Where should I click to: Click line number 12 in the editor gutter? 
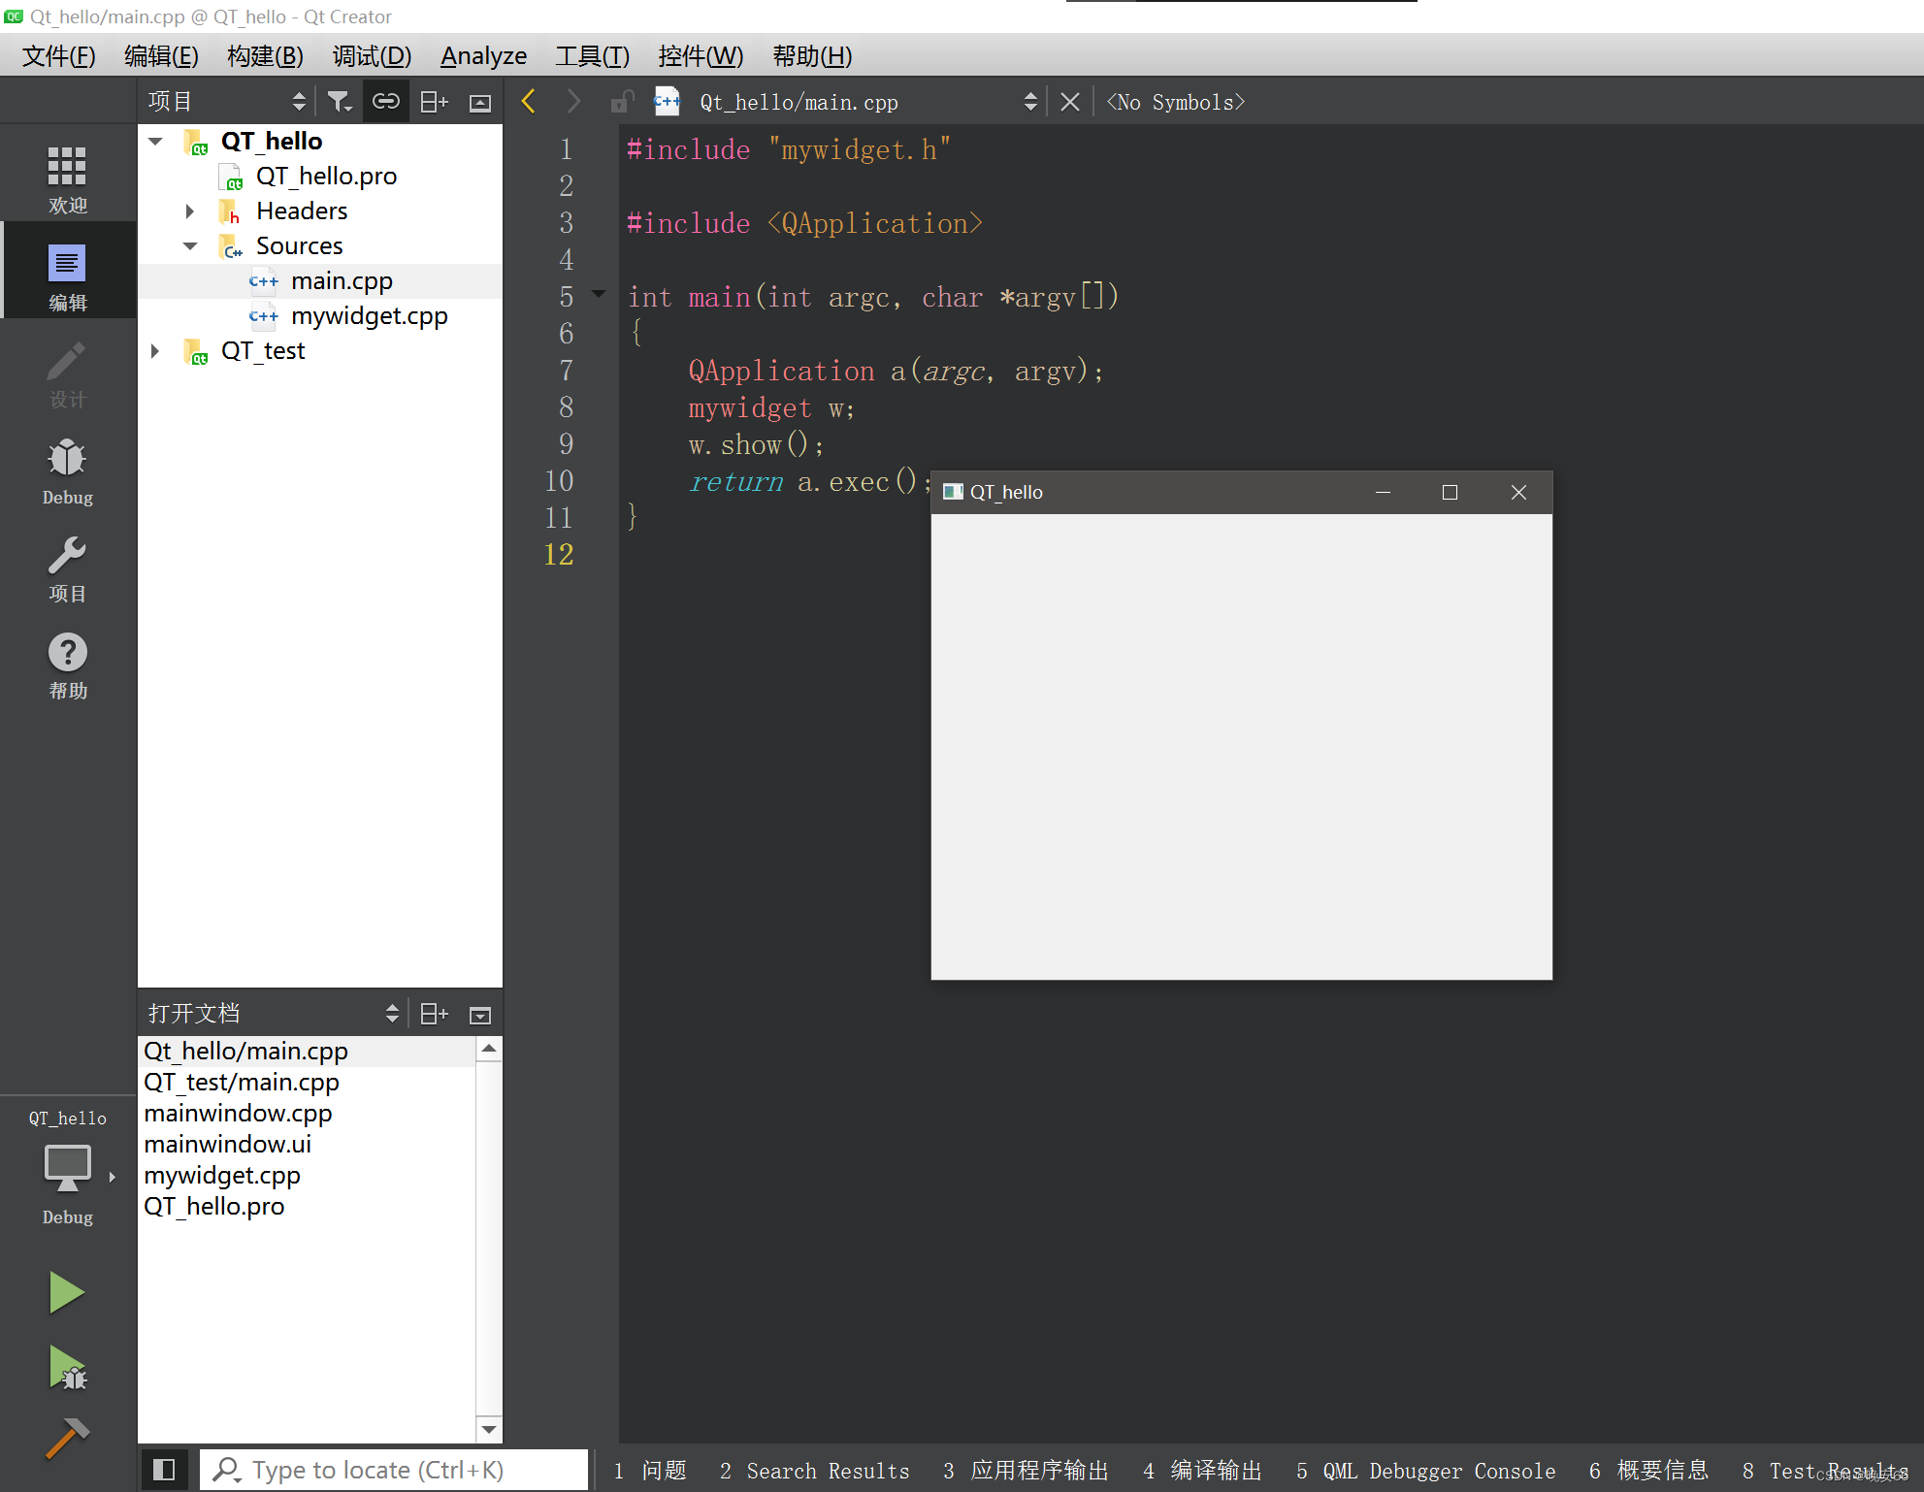pyautogui.click(x=559, y=555)
